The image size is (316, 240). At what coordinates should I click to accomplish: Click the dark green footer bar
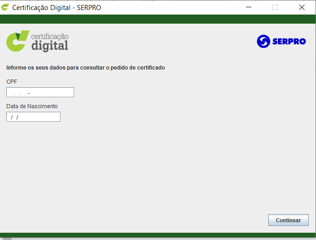(x=158, y=235)
